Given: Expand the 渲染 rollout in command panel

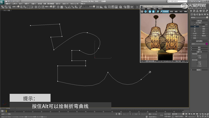Looking at the screenshot, I should pyautogui.click(x=199, y=47).
